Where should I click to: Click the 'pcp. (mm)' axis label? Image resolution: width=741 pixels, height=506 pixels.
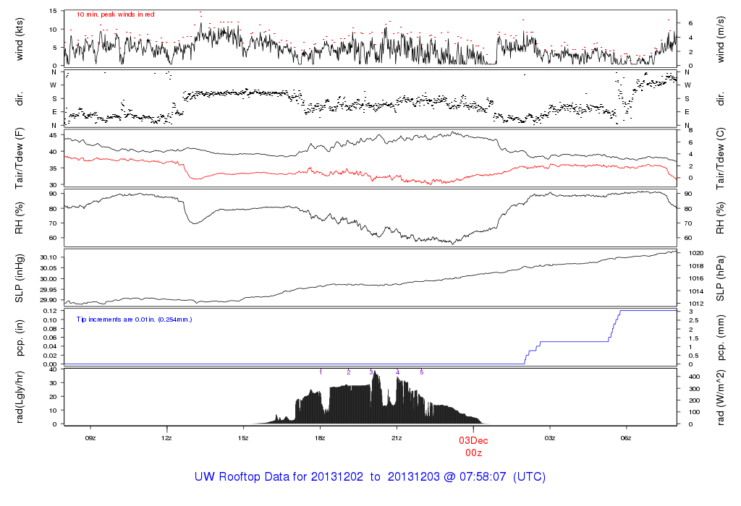point(720,338)
